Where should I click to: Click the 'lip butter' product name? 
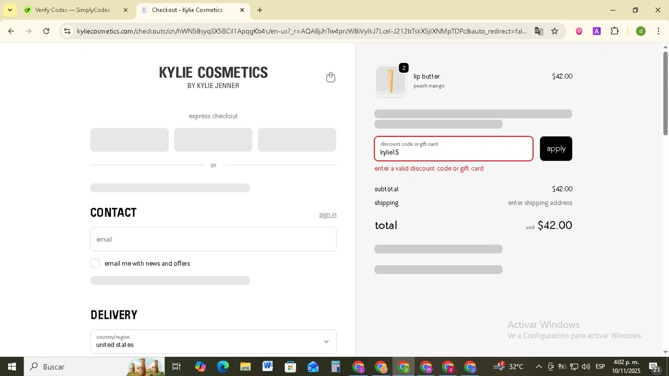tap(426, 76)
